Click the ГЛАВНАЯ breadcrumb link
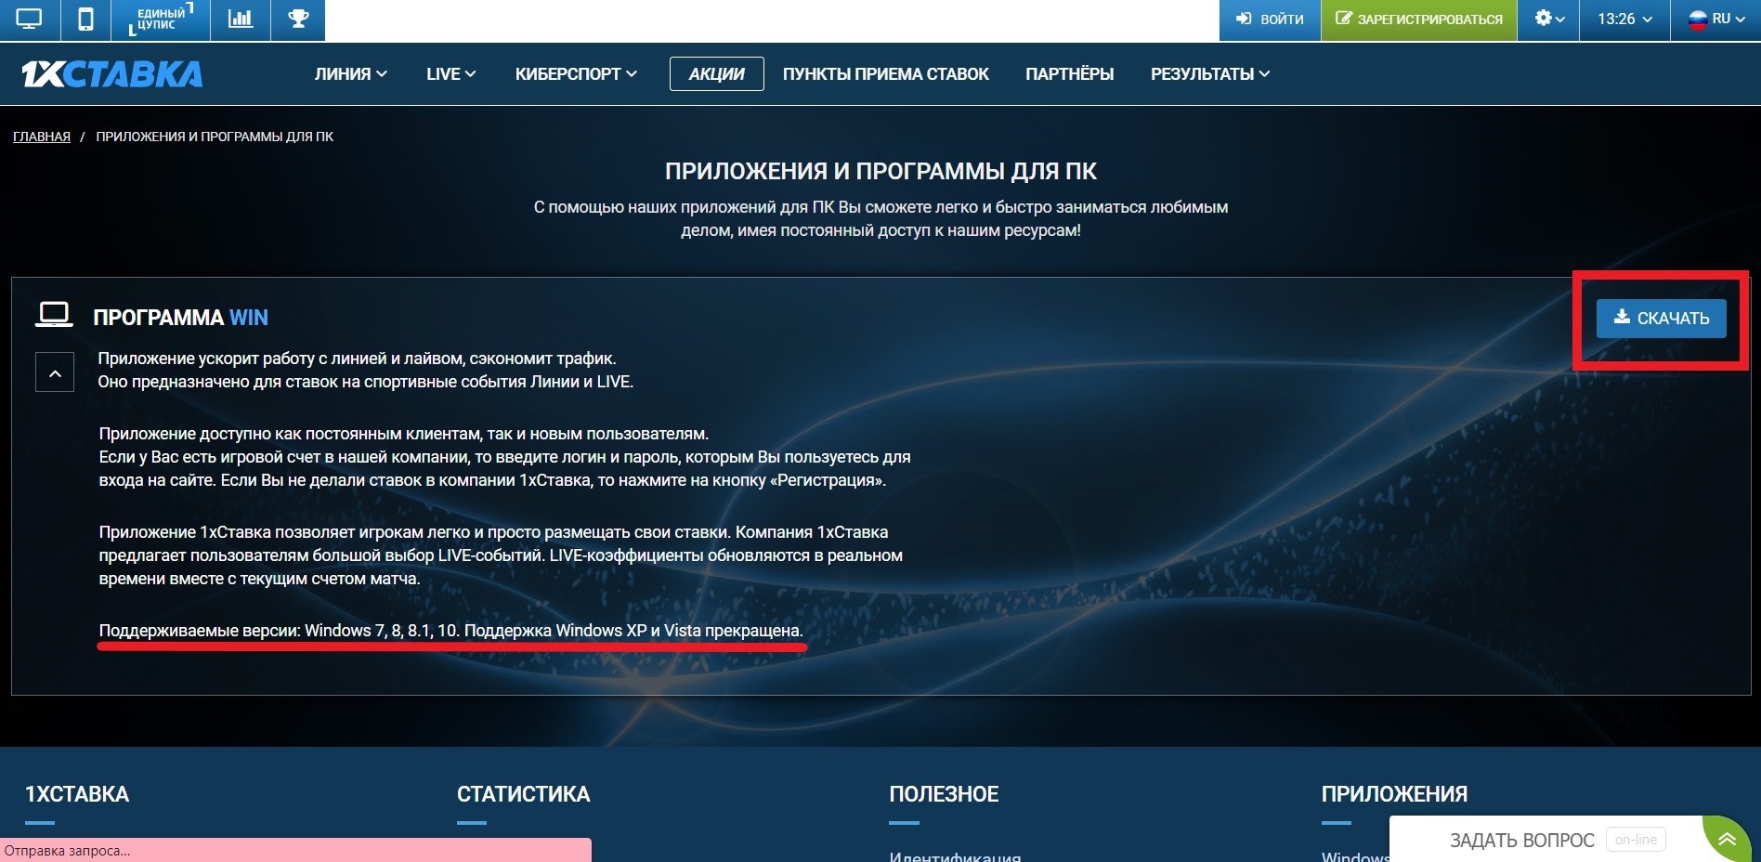Screen dimensions: 1761x862 [x=42, y=137]
